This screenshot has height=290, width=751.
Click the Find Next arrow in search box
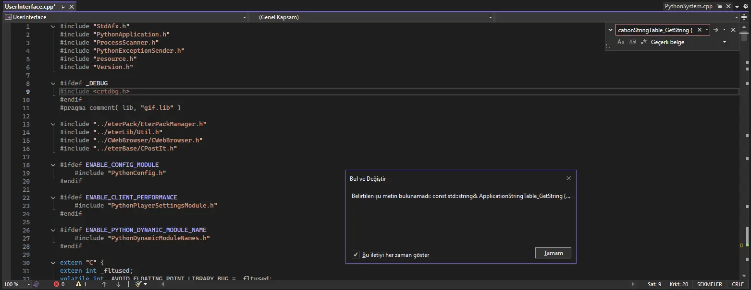click(715, 30)
